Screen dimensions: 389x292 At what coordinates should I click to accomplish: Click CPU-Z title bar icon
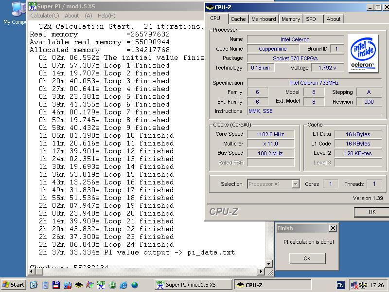(210, 7)
